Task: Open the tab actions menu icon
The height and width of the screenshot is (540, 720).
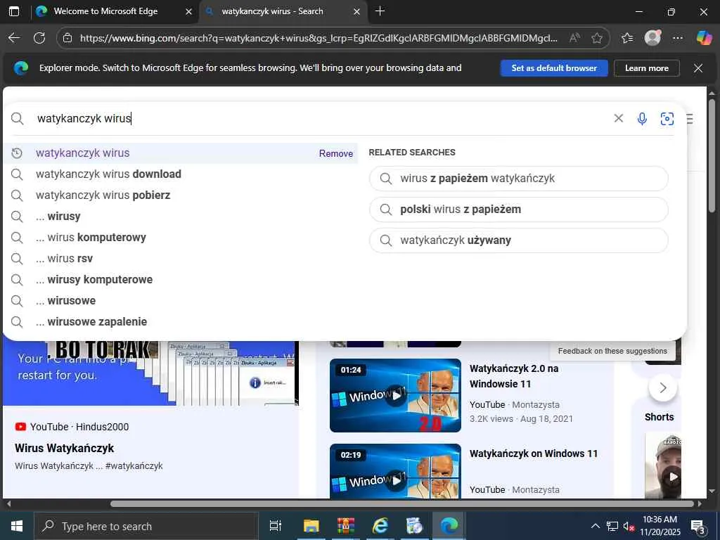Action: point(14,11)
